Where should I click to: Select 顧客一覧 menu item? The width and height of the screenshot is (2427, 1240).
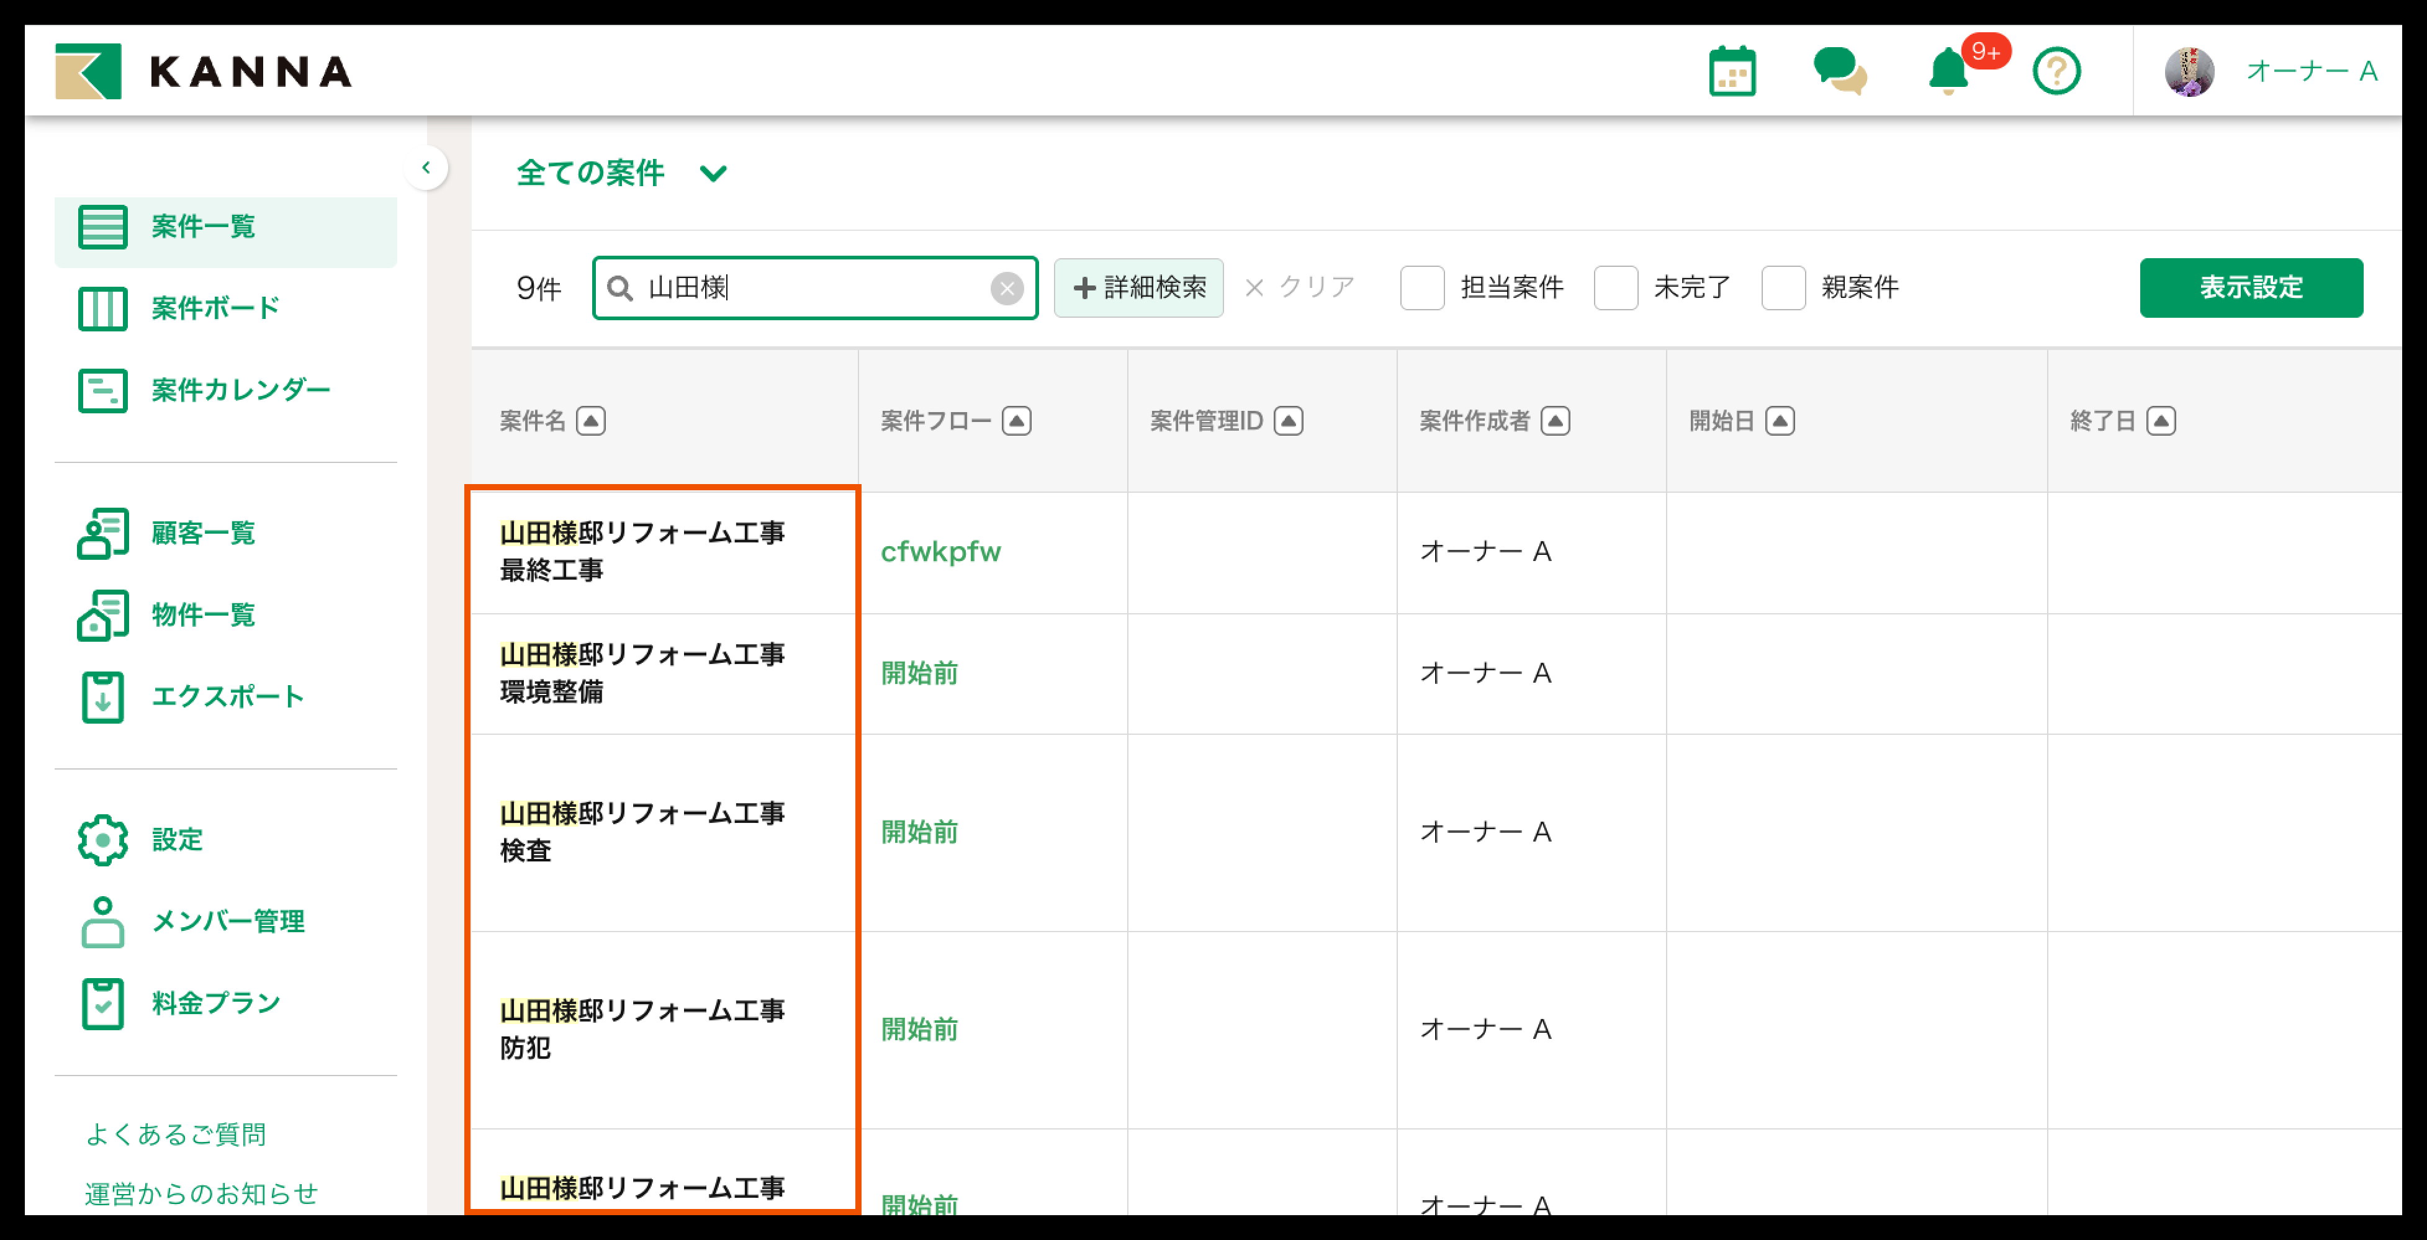[x=202, y=533]
